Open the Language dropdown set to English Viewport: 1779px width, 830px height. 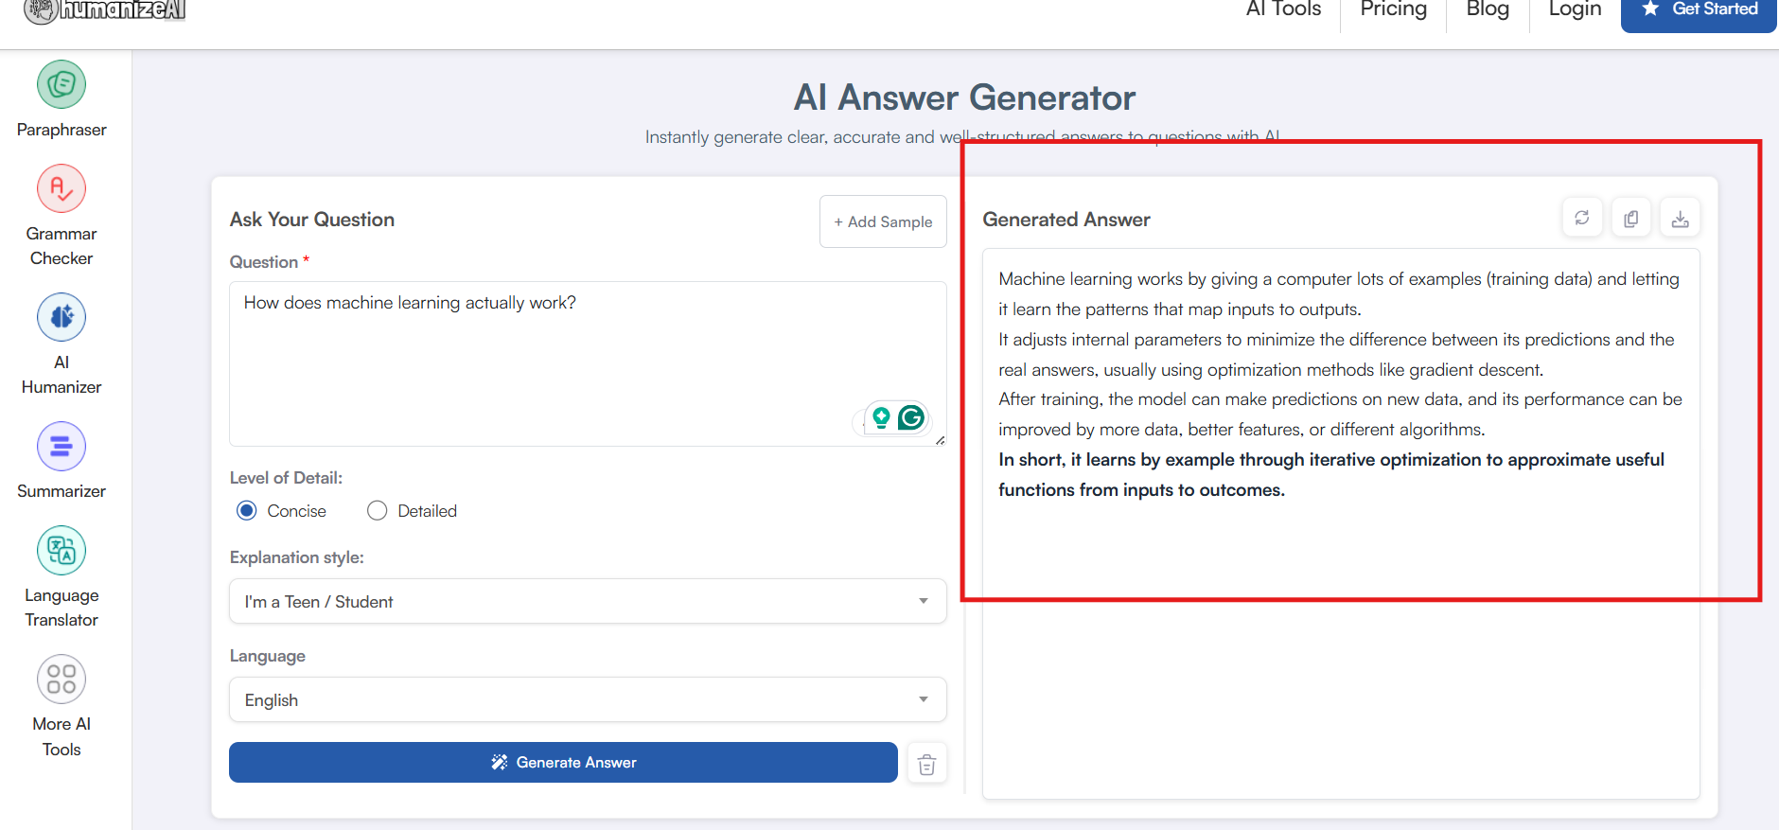point(587,699)
